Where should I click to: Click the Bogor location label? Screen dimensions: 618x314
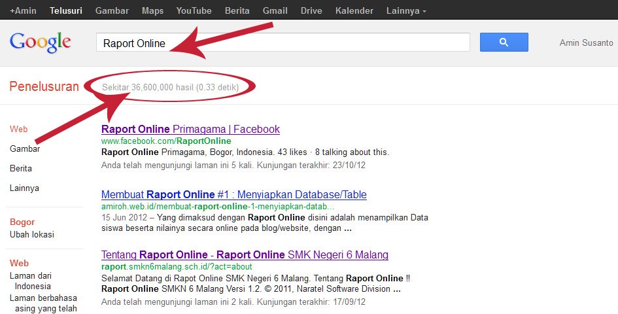click(22, 222)
